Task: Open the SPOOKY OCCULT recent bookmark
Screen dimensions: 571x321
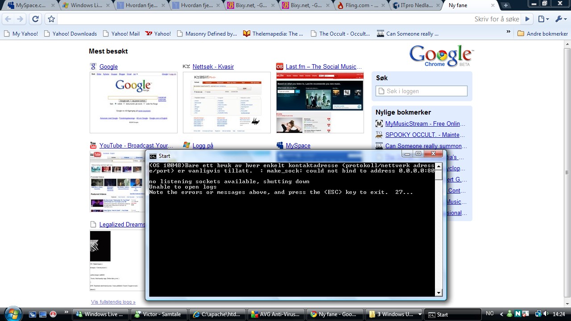Action: point(425,135)
